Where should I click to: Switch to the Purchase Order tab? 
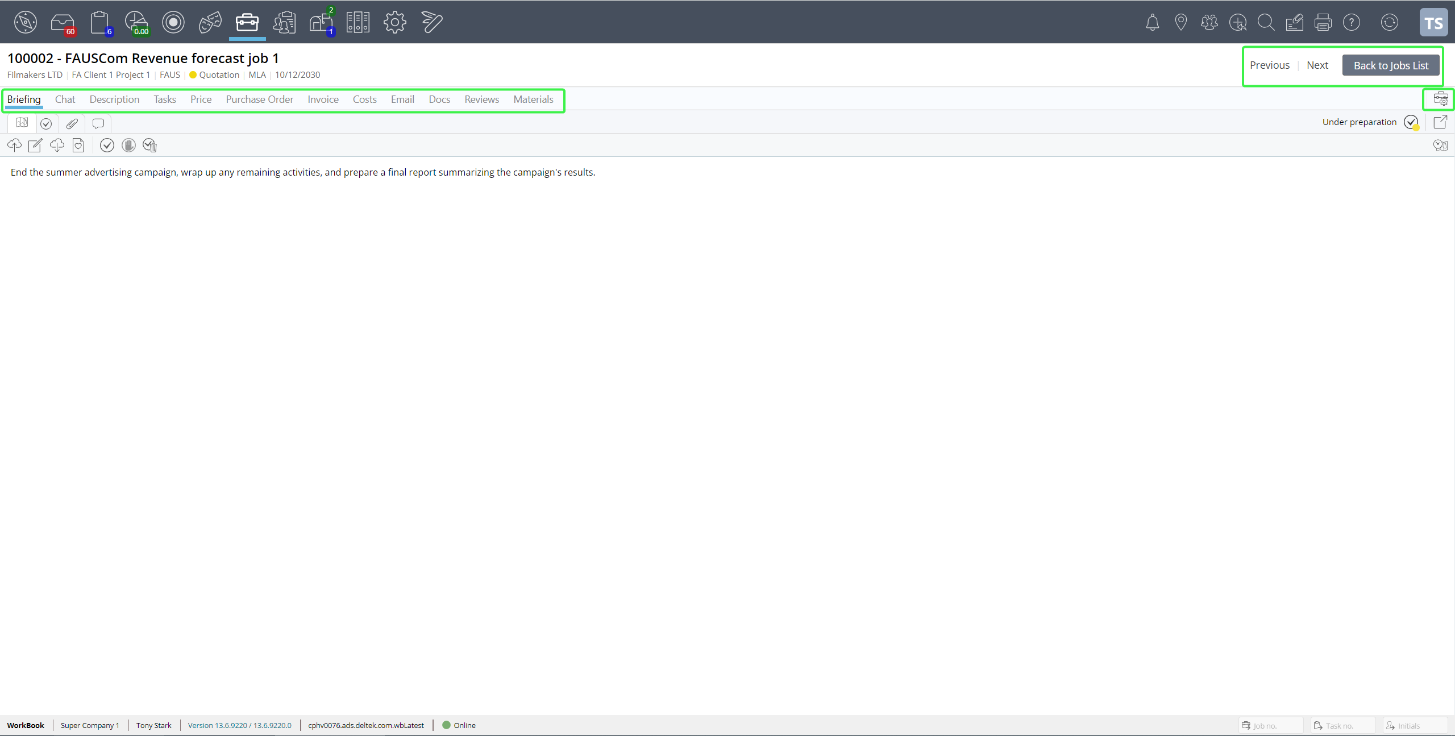pos(260,99)
